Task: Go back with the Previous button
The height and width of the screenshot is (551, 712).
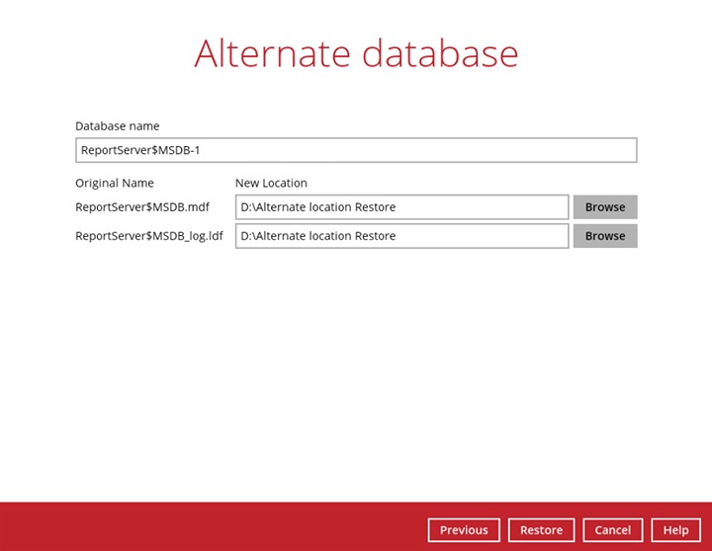Action: coord(464,530)
